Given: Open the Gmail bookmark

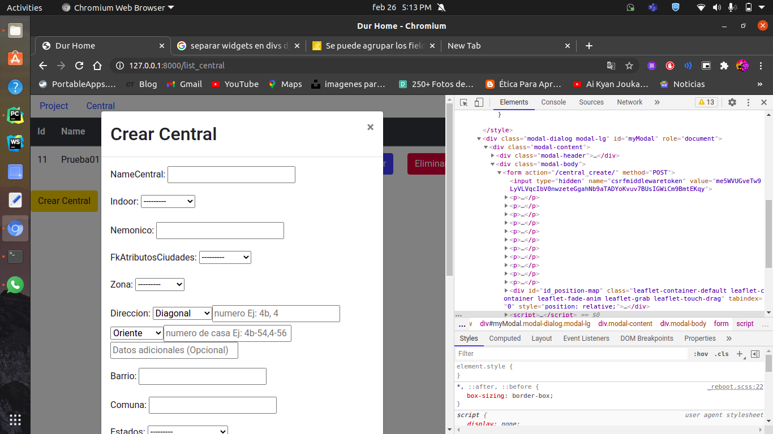Looking at the screenshot, I should (x=184, y=84).
